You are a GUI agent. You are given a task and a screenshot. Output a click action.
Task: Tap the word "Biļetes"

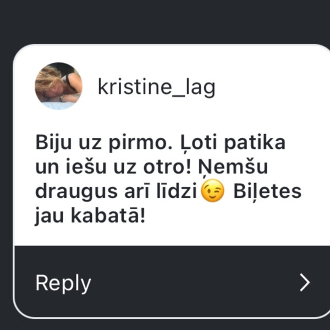pos(267,192)
